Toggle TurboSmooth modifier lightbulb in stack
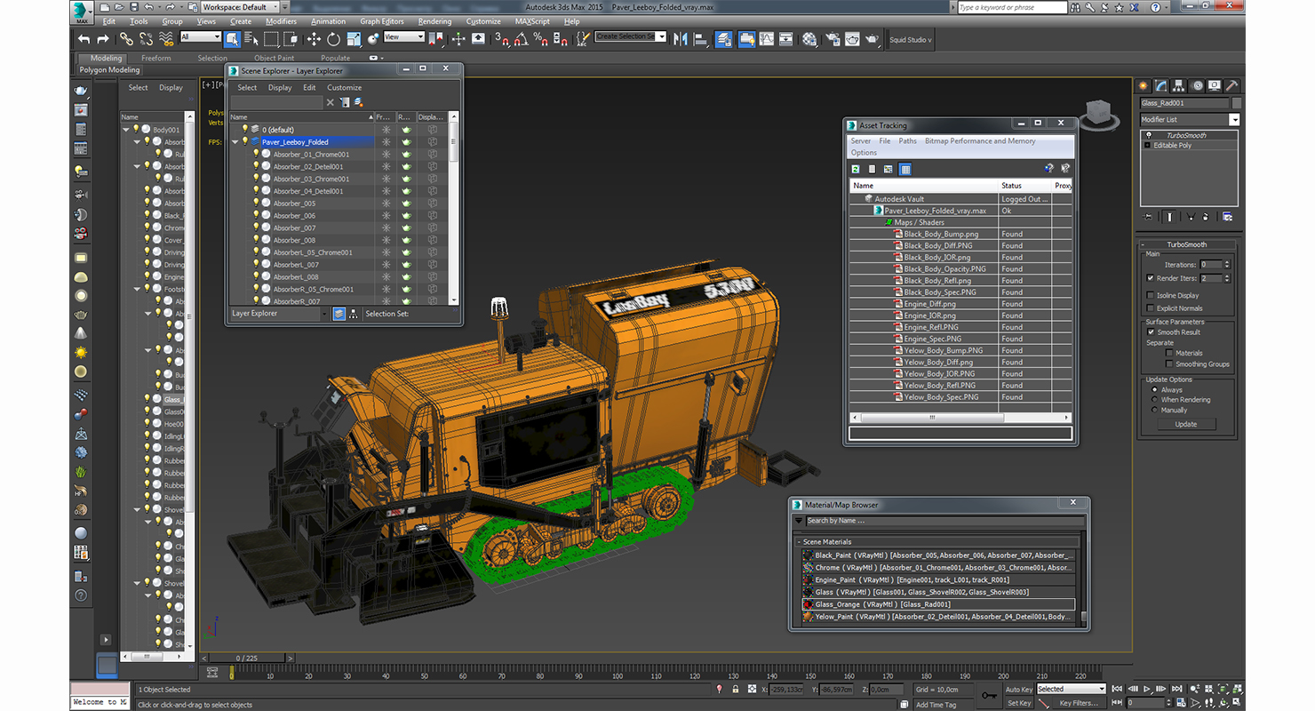The height and width of the screenshot is (711, 1315). [x=1148, y=135]
